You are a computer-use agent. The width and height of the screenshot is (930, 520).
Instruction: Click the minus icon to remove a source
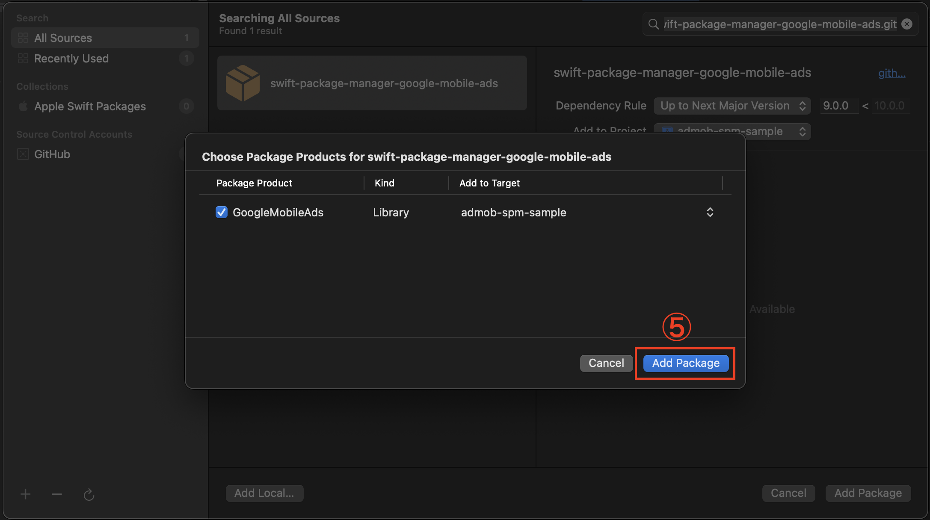point(57,494)
